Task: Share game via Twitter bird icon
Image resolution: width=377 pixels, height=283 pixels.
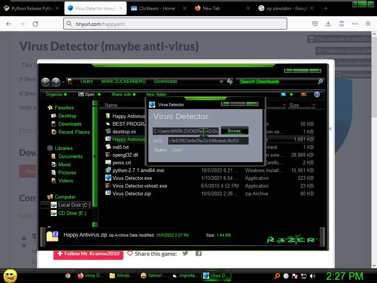Action: coord(185,254)
